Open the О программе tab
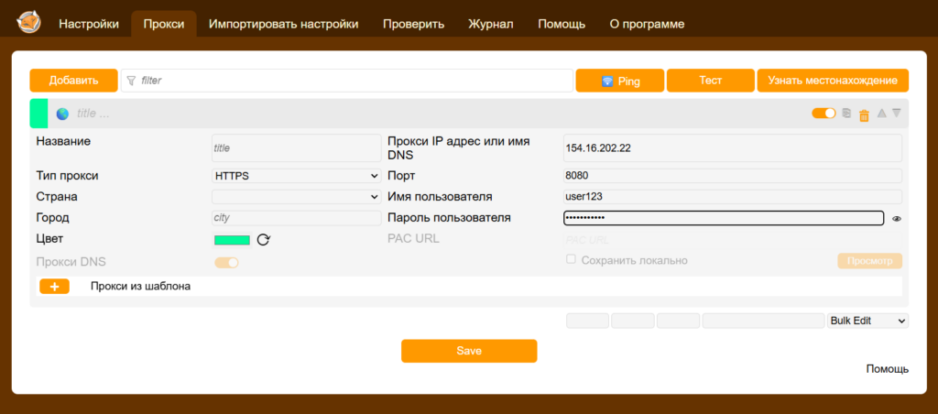The height and width of the screenshot is (414, 938). pos(648,25)
